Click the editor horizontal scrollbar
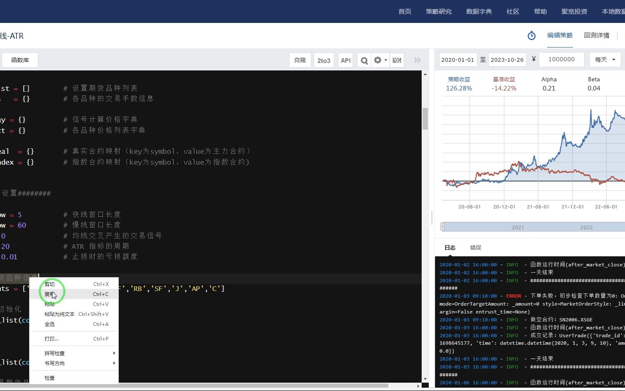625x391 pixels. [194, 386]
